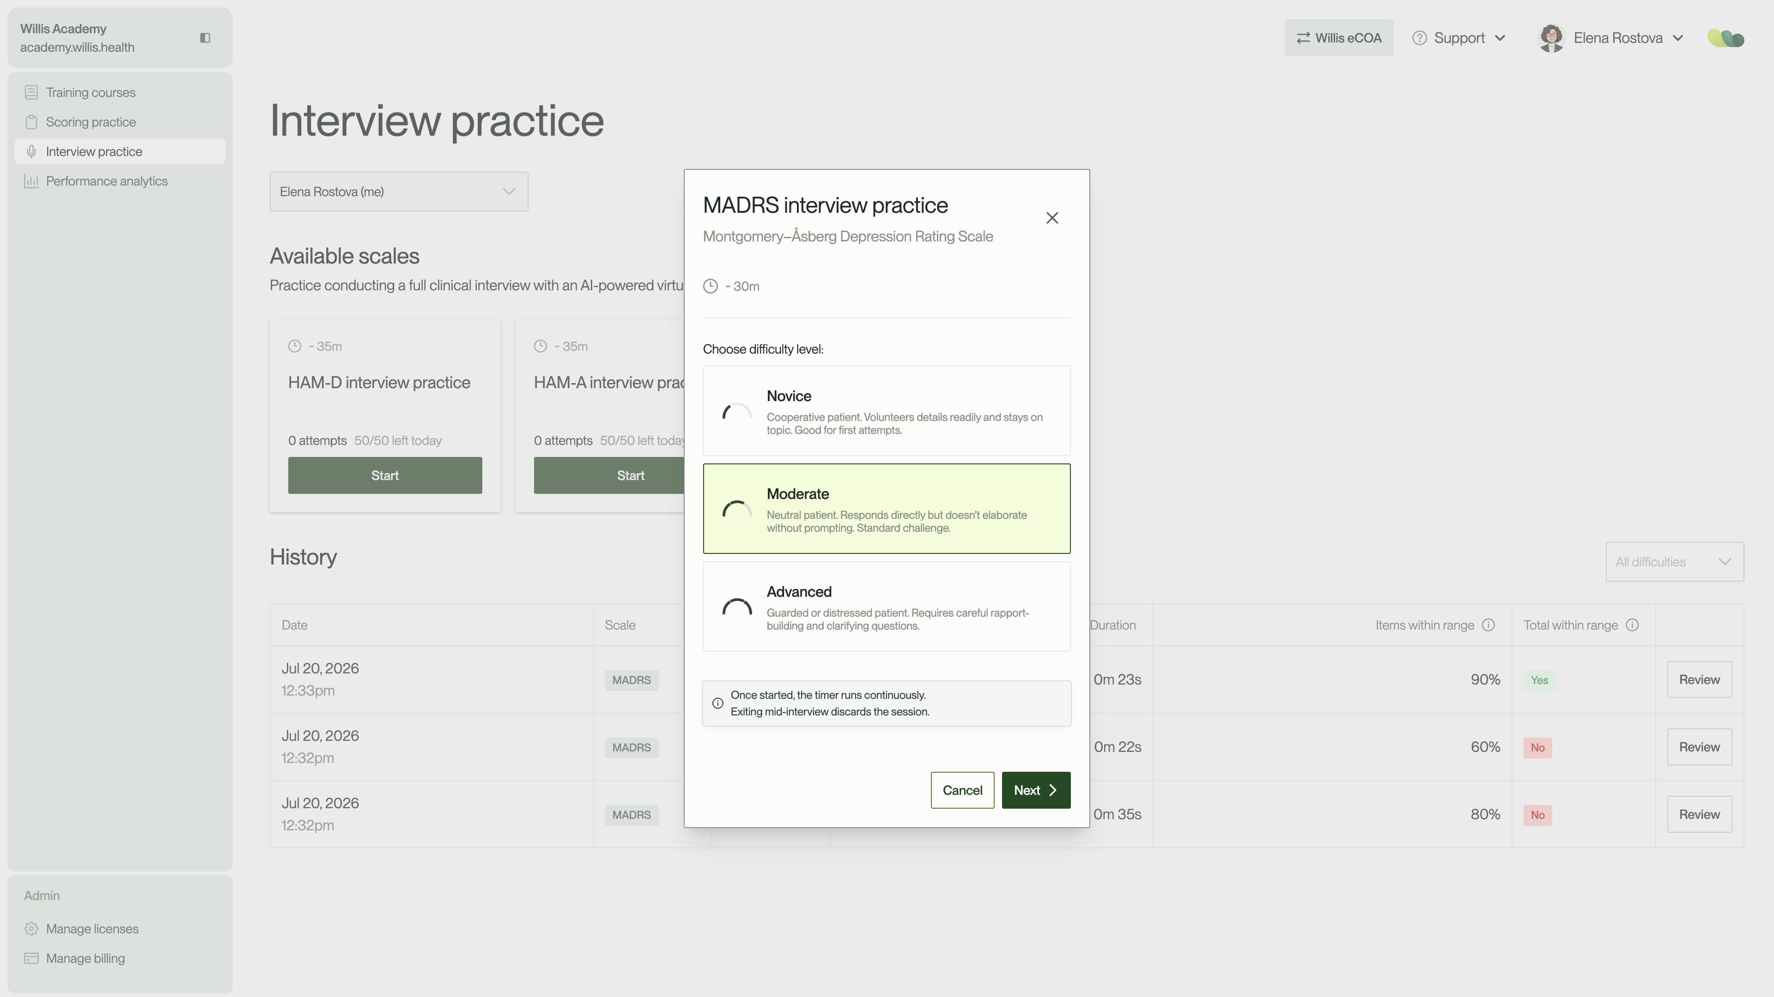Close the MADRS dialog with the X

pyautogui.click(x=1052, y=218)
